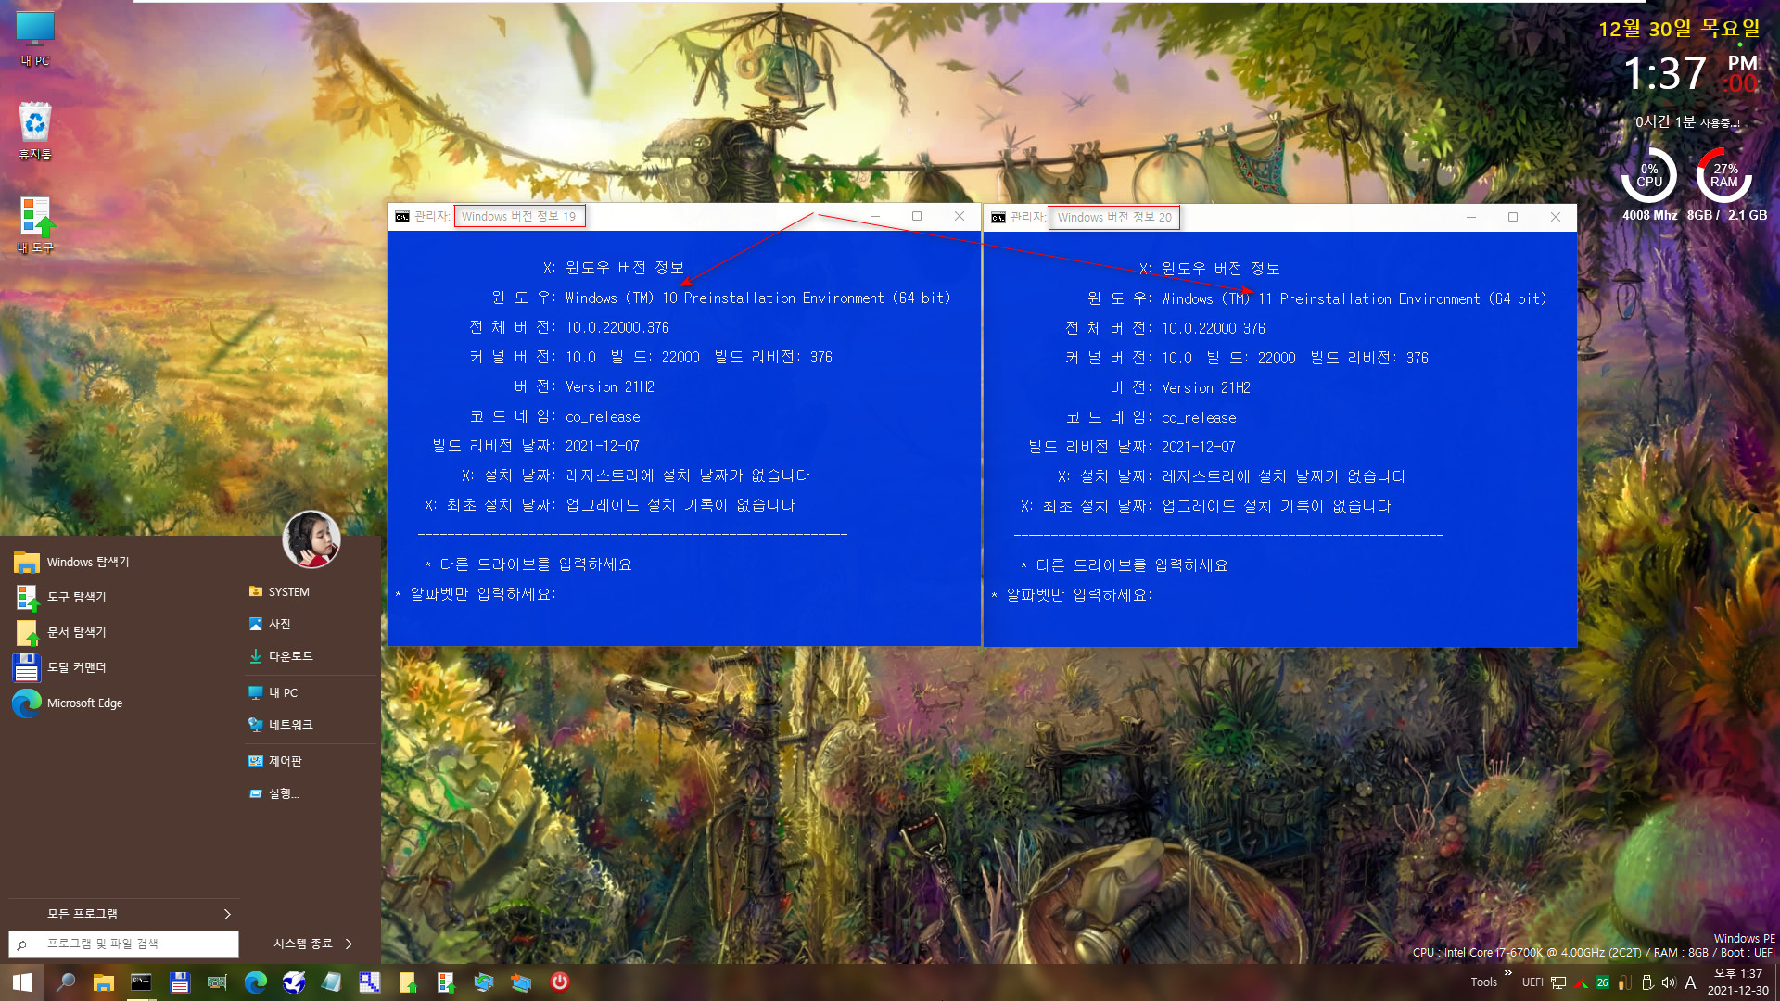The width and height of the screenshot is (1780, 1001).
Task: Open the 내 도구 desktop icon
Action: [x=35, y=224]
